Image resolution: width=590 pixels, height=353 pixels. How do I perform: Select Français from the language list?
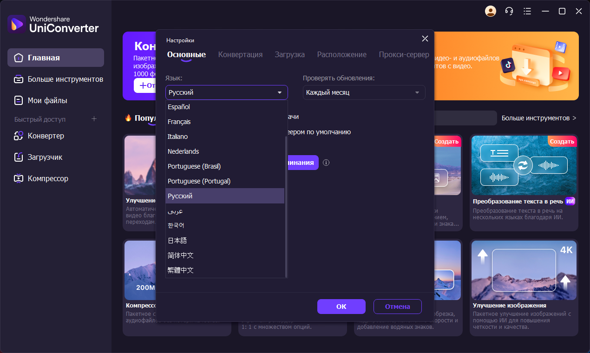pyautogui.click(x=179, y=122)
